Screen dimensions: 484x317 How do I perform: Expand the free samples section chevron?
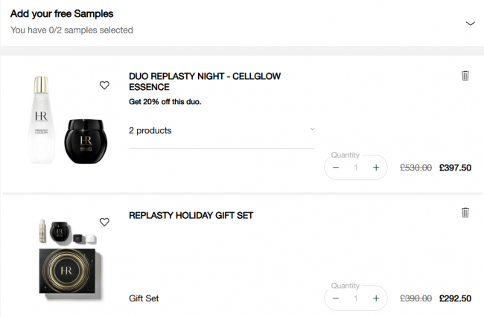click(470, 23)
